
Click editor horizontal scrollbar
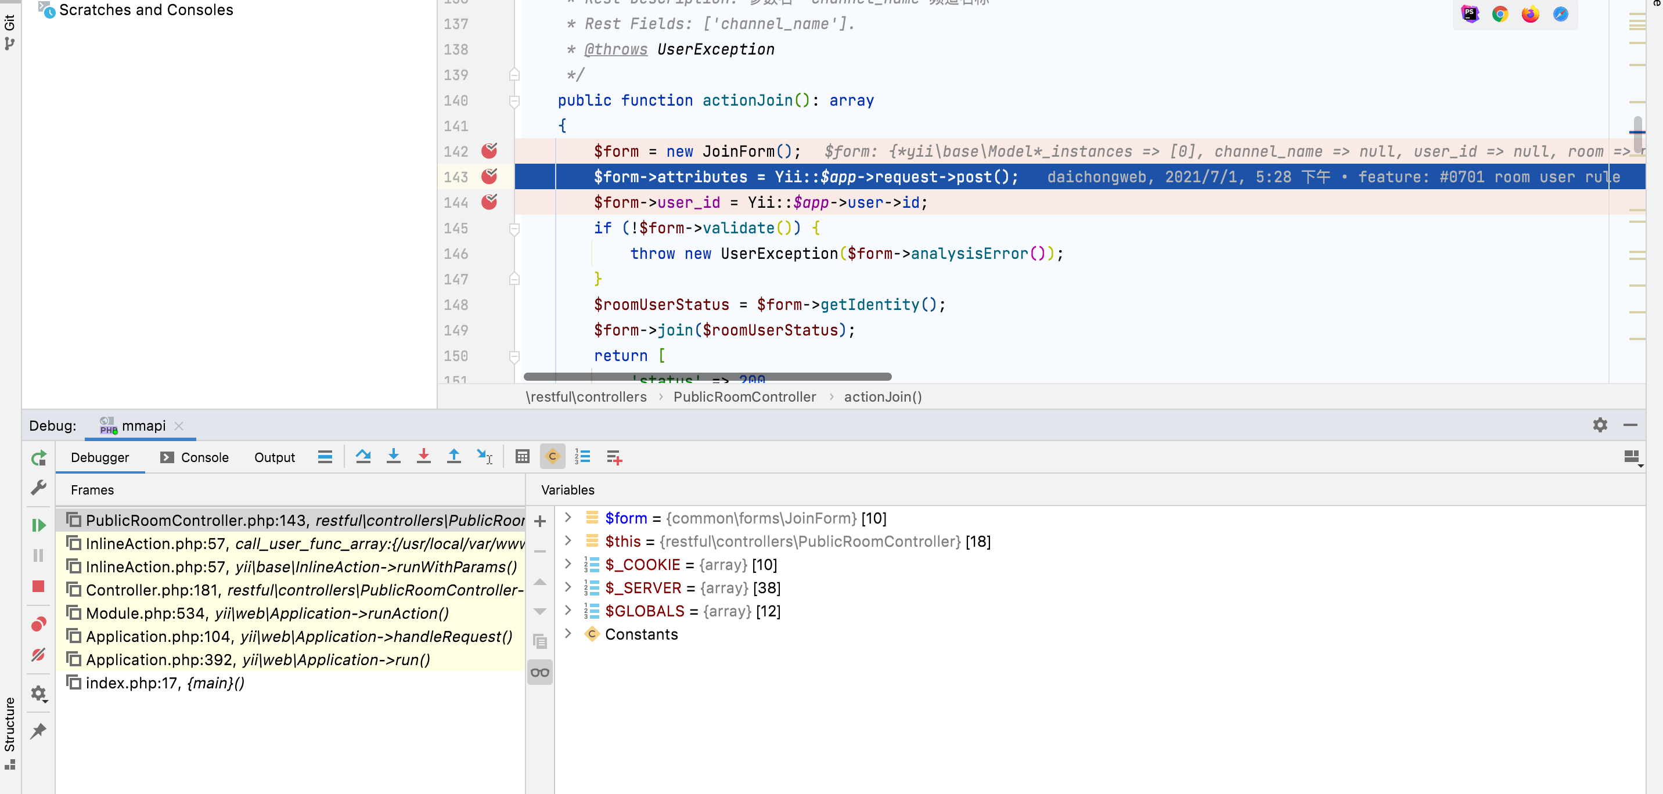(x=708, y=376)
